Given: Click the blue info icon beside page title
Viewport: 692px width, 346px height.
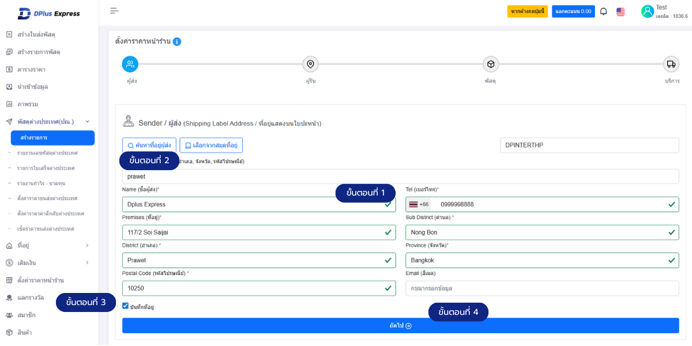Looking at the screenshot, I should pos(177,42).
